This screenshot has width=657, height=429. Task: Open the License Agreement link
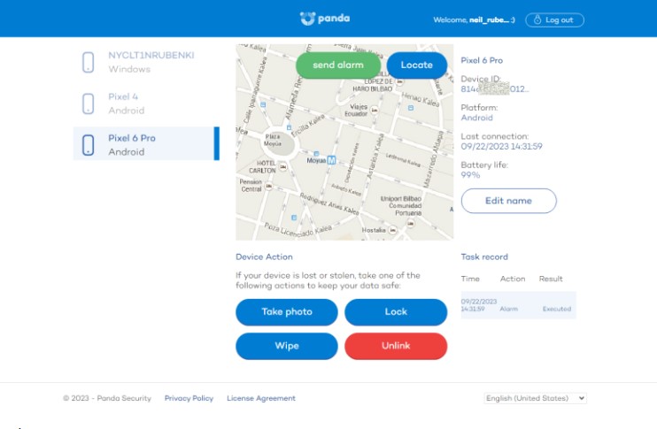click(261, 398)
